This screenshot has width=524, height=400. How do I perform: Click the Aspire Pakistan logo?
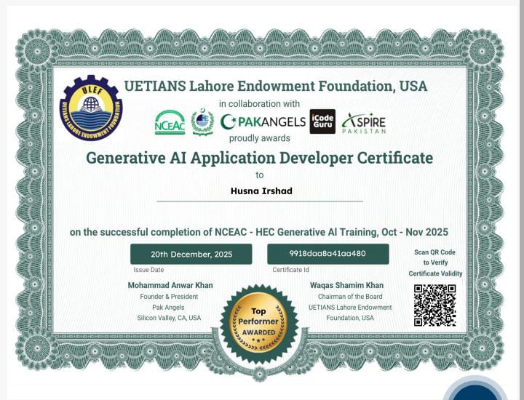(x=364, y=122)
